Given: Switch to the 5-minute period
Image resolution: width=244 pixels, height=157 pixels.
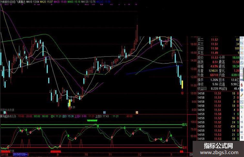Looking at the screenshot, I should pos(242,117).
